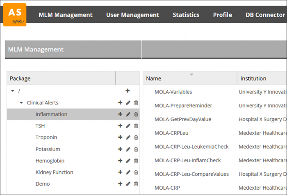Select the Potassium package
Viewport: 287px width, 195px height.
(x=48, y=149)
